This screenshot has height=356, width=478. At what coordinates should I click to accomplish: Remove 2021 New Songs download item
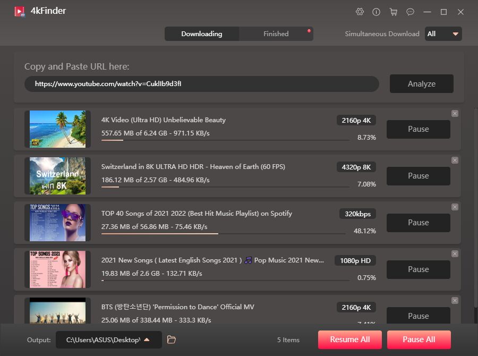click(x=455, y=254)
